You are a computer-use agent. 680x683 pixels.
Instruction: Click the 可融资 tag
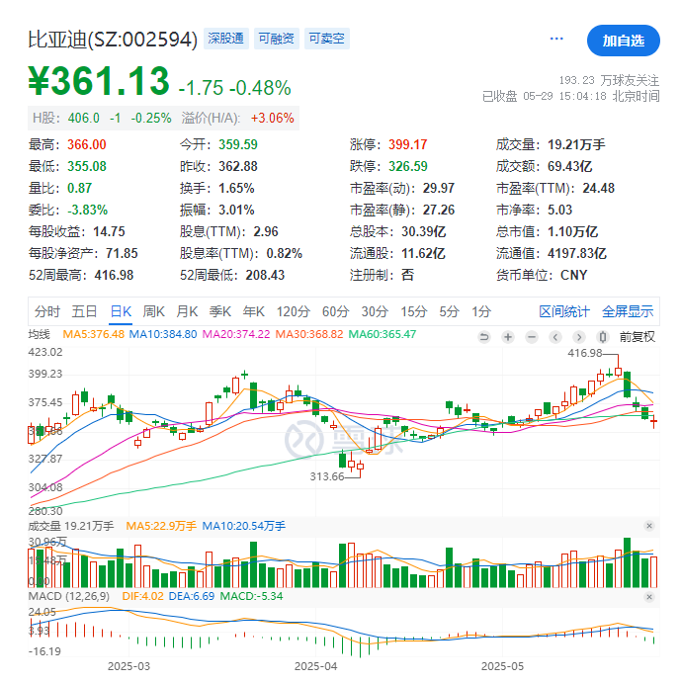[276, 39]
